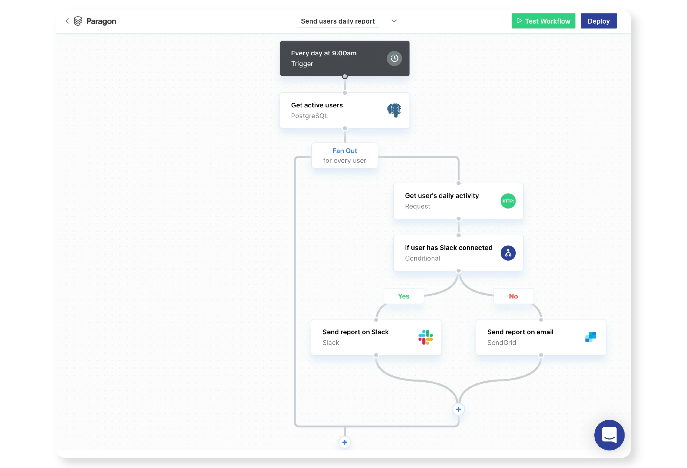Select the No branch label
Image resolution: width=687 pixels, height=468 pixels.
coord(513,296)
